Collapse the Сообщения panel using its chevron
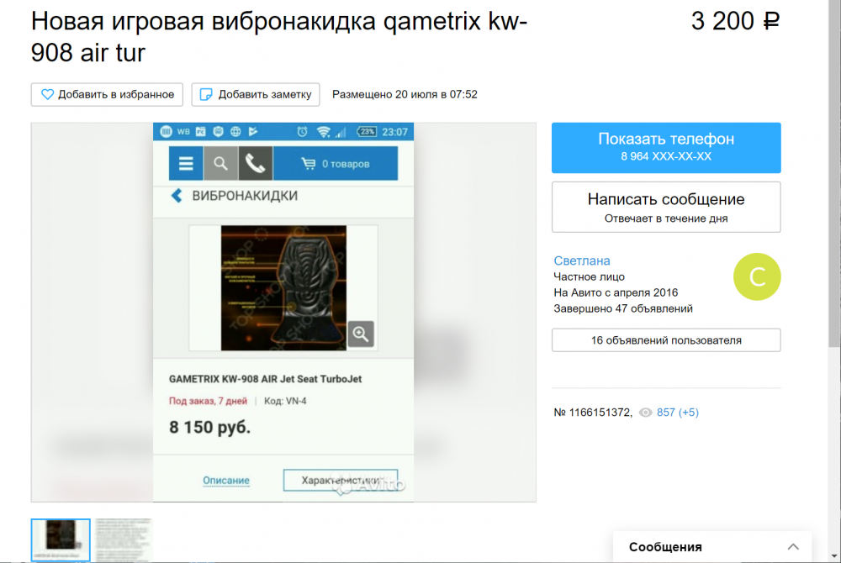 point(793,545)
